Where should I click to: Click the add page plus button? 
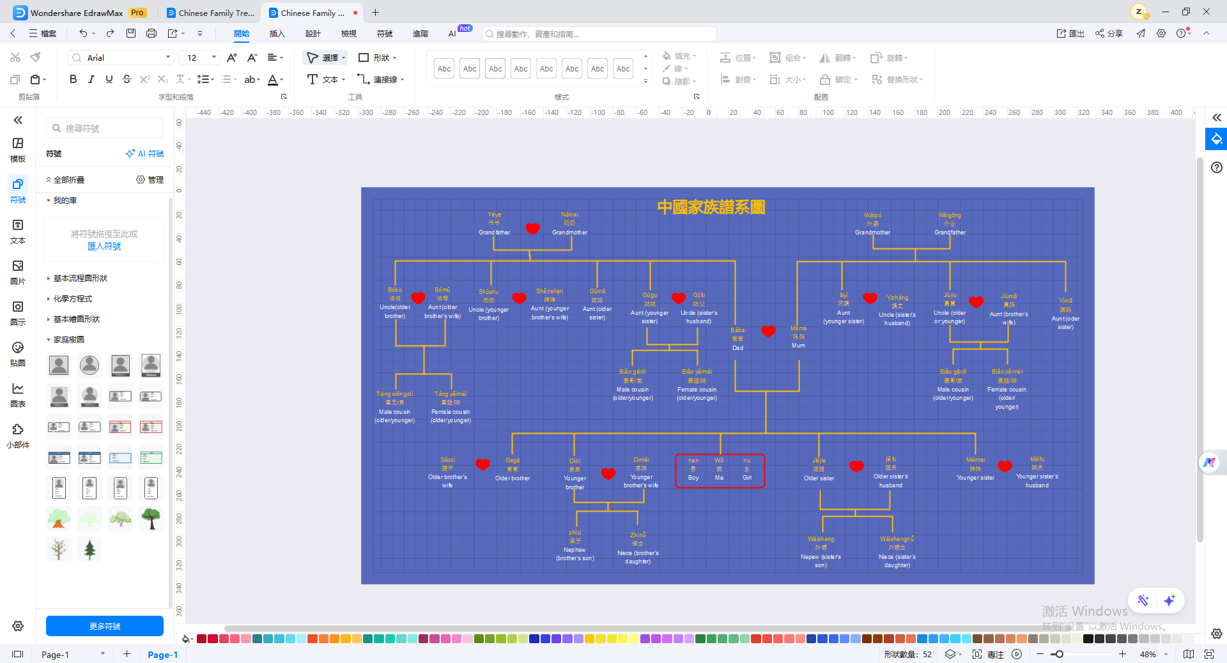127,654
